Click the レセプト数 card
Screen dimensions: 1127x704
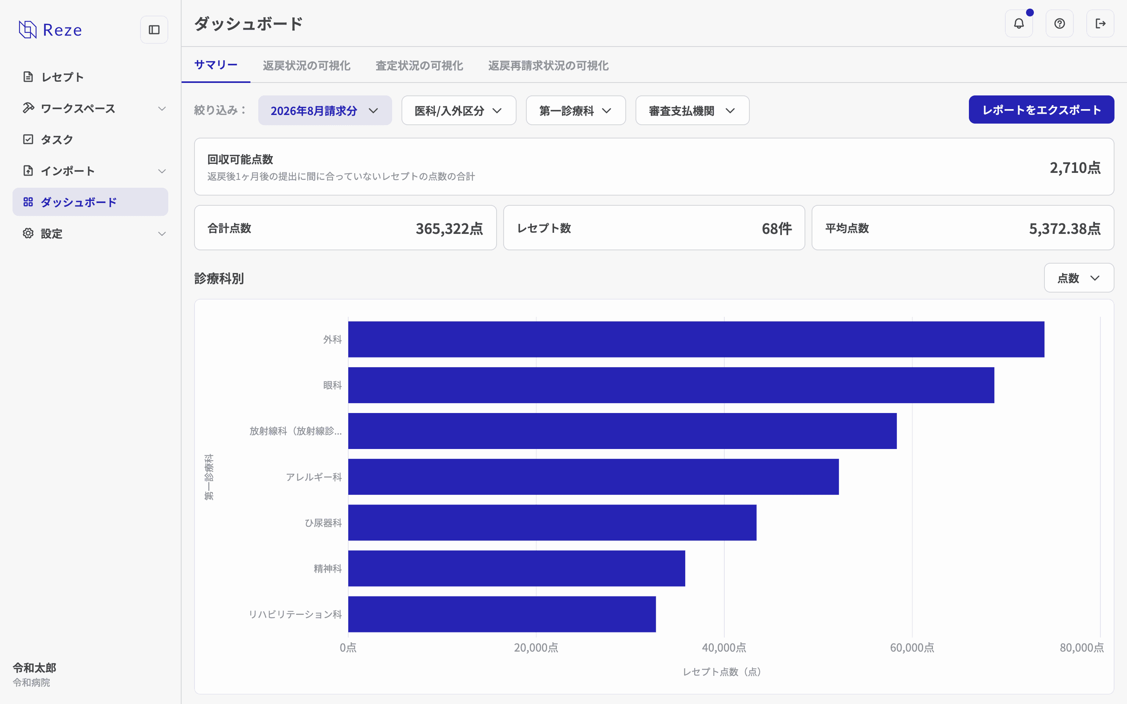(654, 228)
